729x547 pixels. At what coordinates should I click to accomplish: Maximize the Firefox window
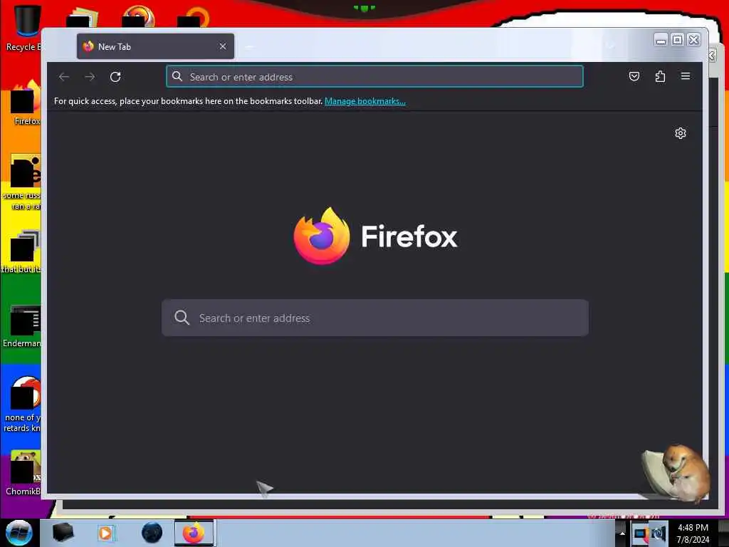point(678,40)
